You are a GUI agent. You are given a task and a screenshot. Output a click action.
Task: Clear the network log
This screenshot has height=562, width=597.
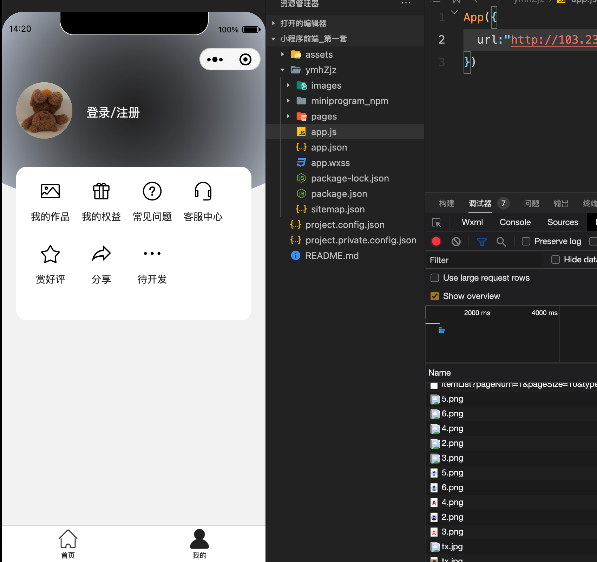(456, 241)
